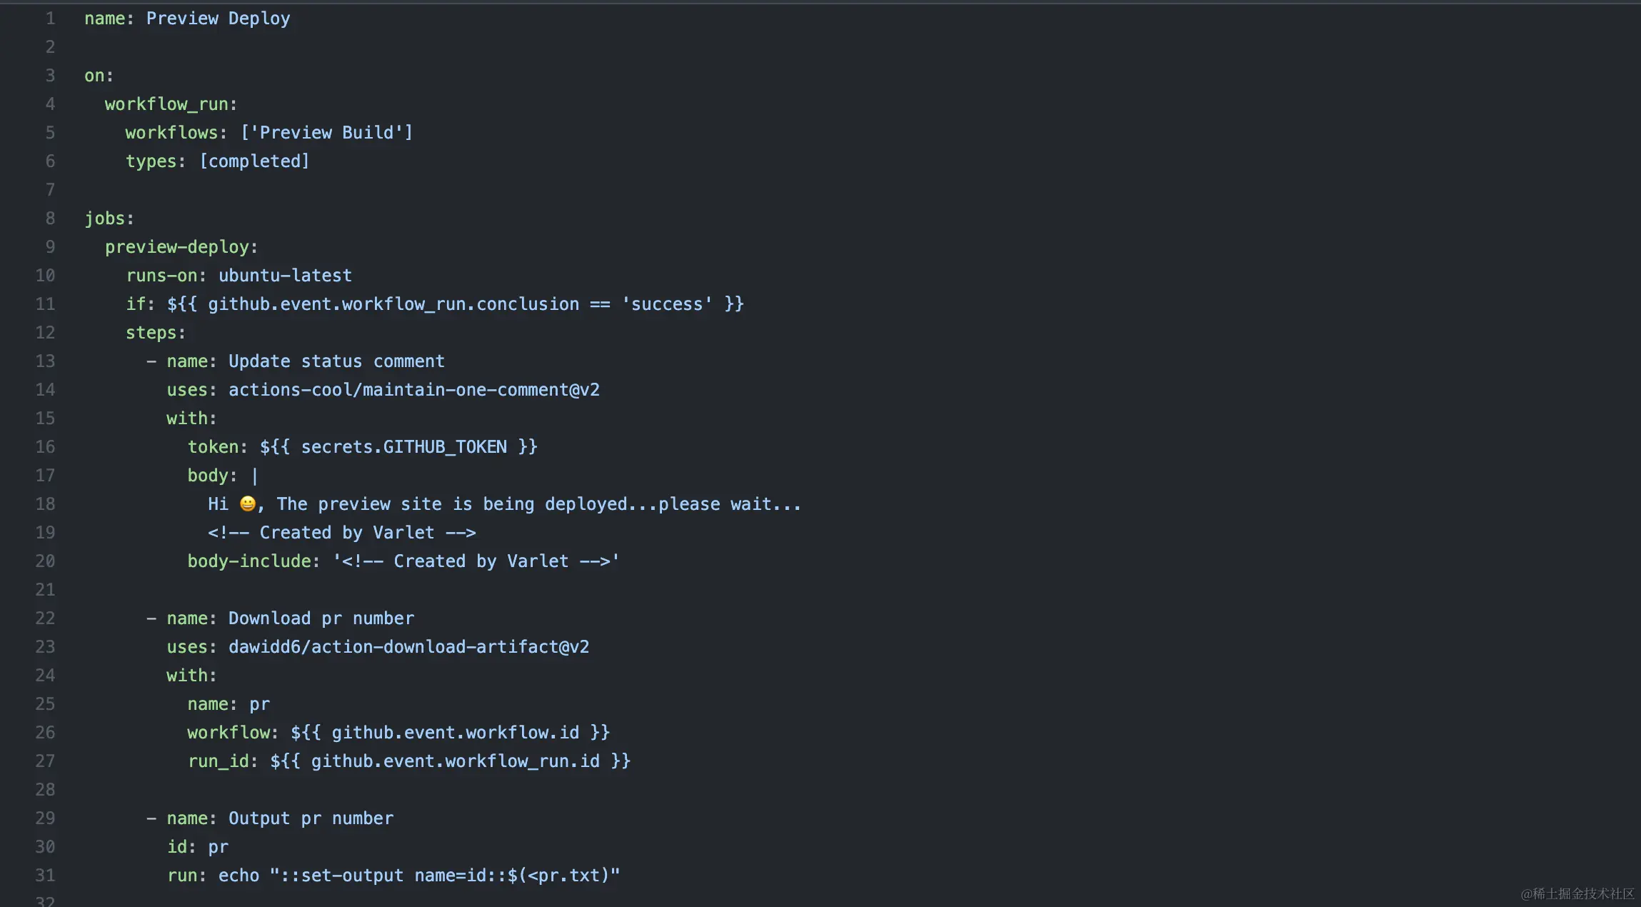Click line number 22 in the gutter
Viewport: 1641px width, 907px height.
click(45, 618)
